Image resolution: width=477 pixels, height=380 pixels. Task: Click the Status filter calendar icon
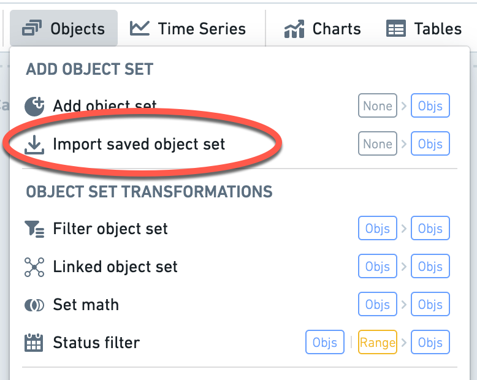click(34, 343)
